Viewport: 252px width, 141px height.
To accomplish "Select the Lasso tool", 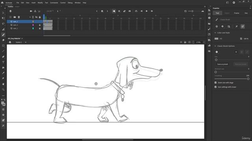I will pos(3,23).
